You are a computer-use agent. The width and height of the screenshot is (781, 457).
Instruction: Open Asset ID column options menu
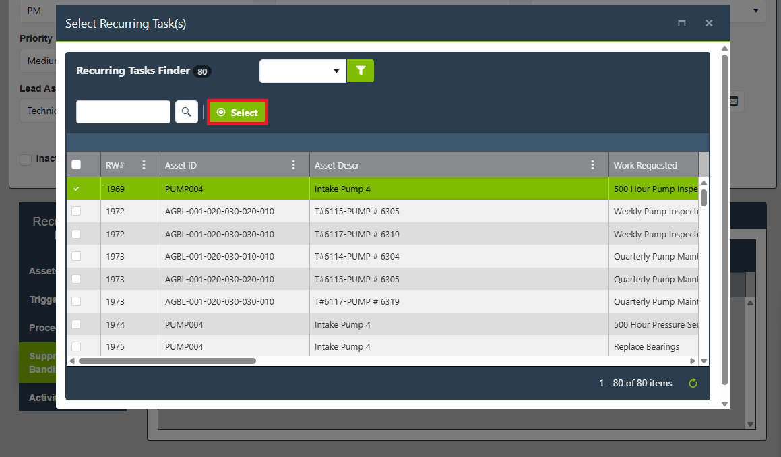pos(293,165)
